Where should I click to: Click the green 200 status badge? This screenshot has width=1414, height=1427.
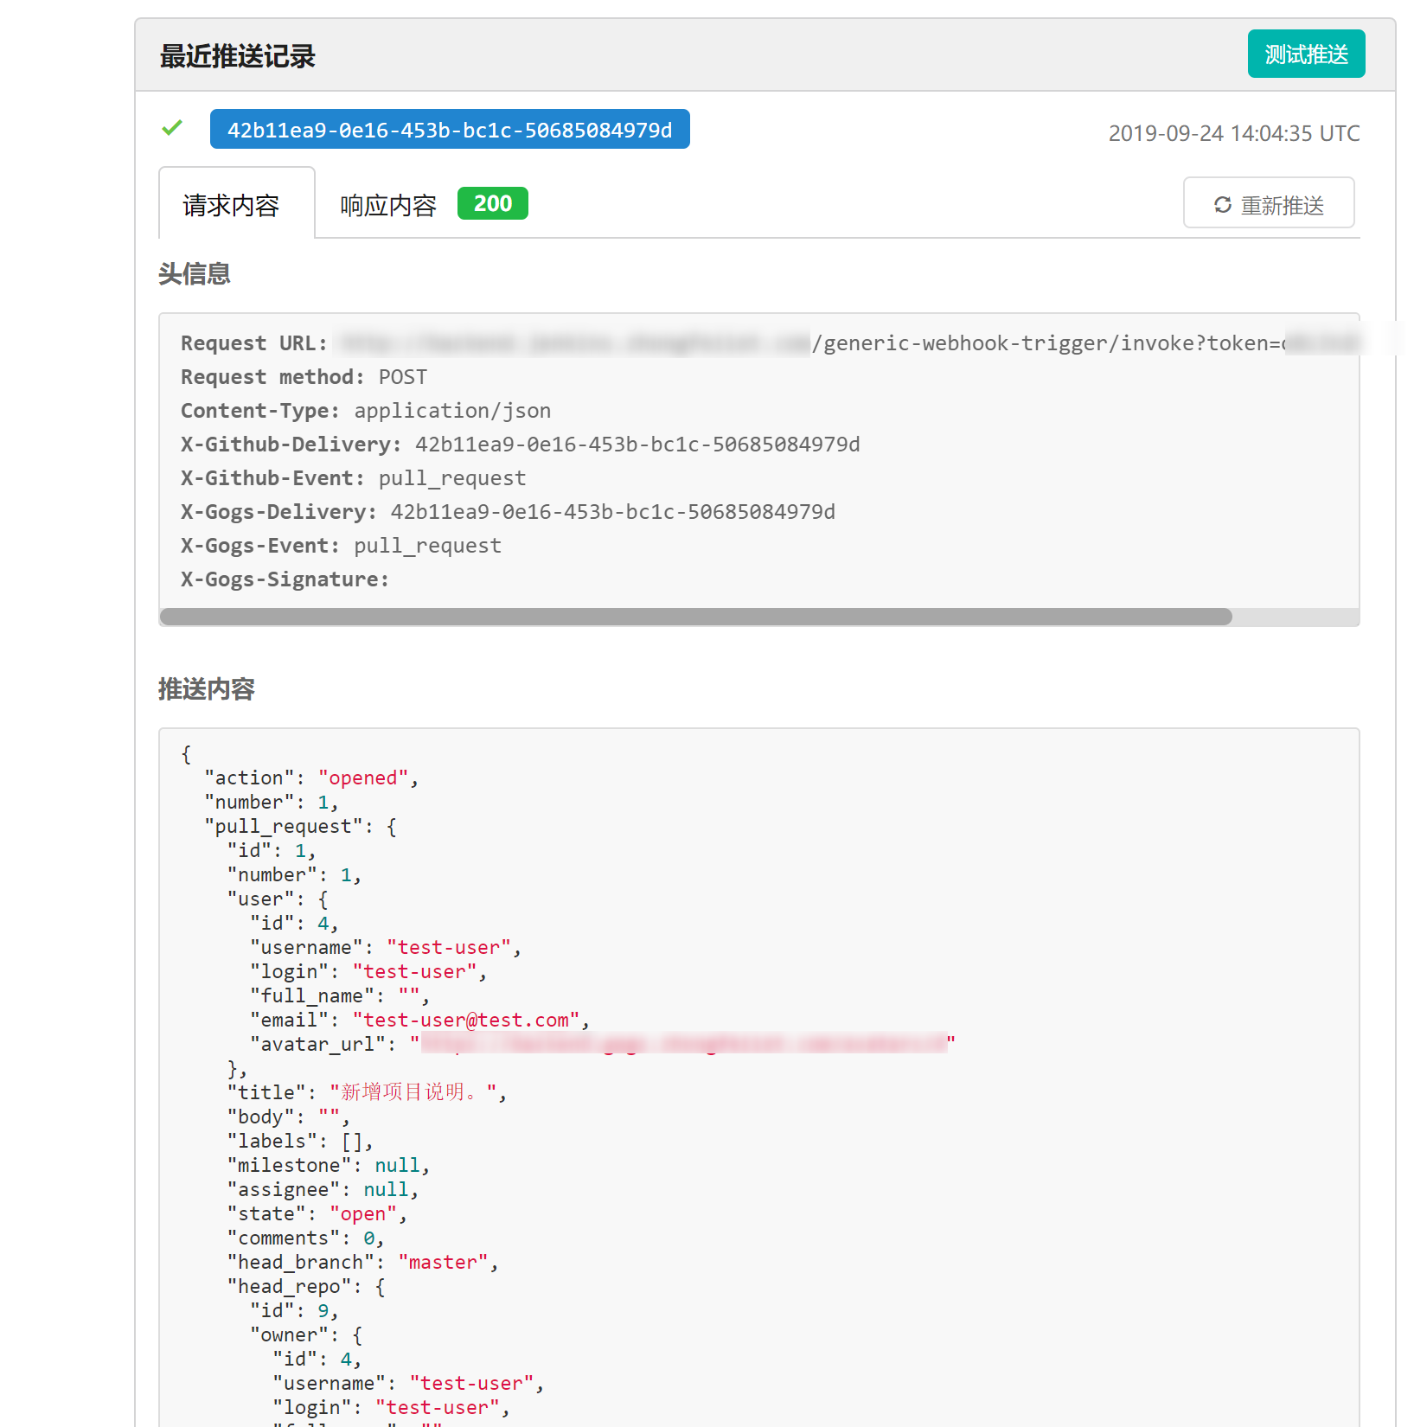click(x=492, y=203)
